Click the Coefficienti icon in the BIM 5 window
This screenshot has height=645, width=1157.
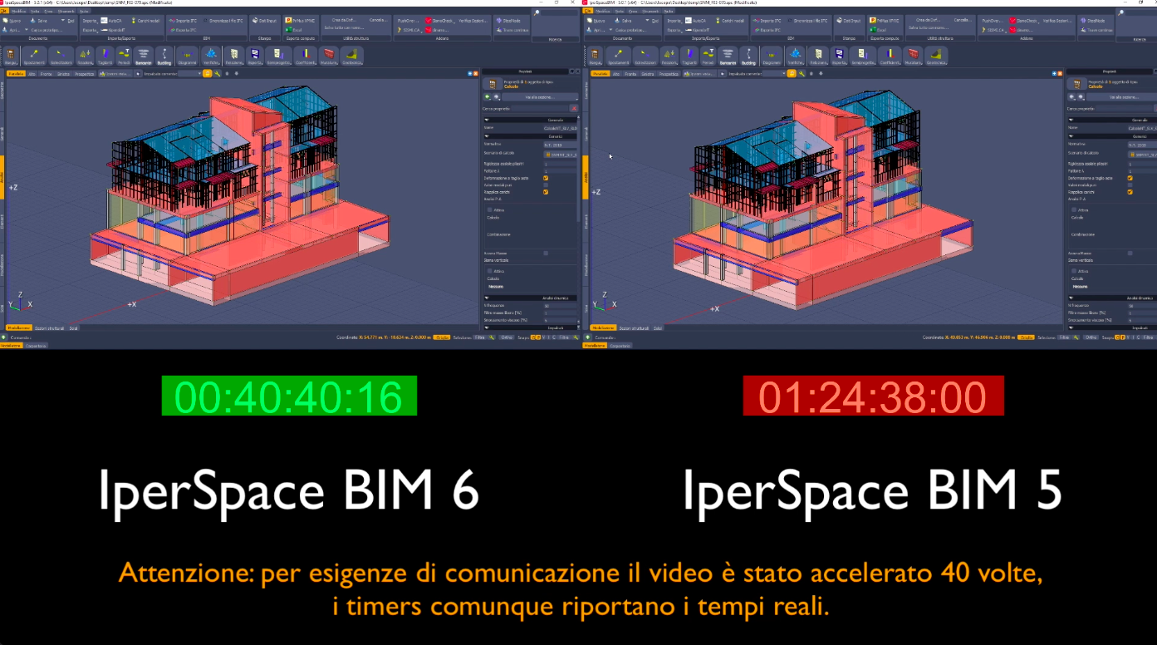pos(890,56)
